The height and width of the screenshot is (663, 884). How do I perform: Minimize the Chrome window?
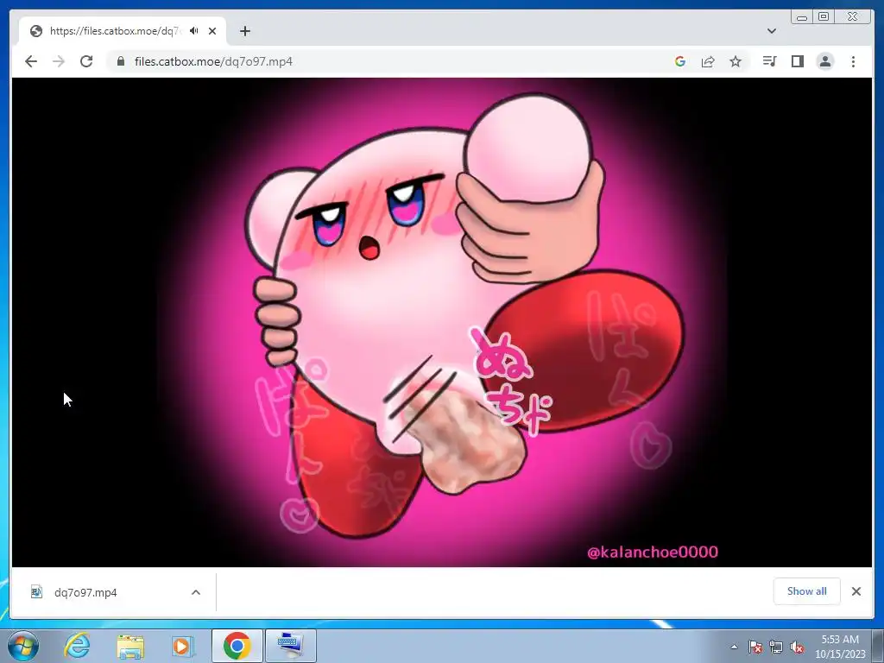point(802,17)
